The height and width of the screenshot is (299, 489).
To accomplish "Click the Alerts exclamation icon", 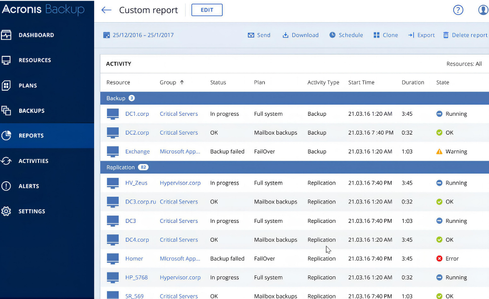I will click(6, 186).
